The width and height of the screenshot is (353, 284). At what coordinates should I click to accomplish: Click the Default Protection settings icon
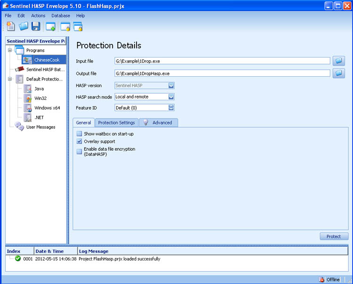pos(19,79)
